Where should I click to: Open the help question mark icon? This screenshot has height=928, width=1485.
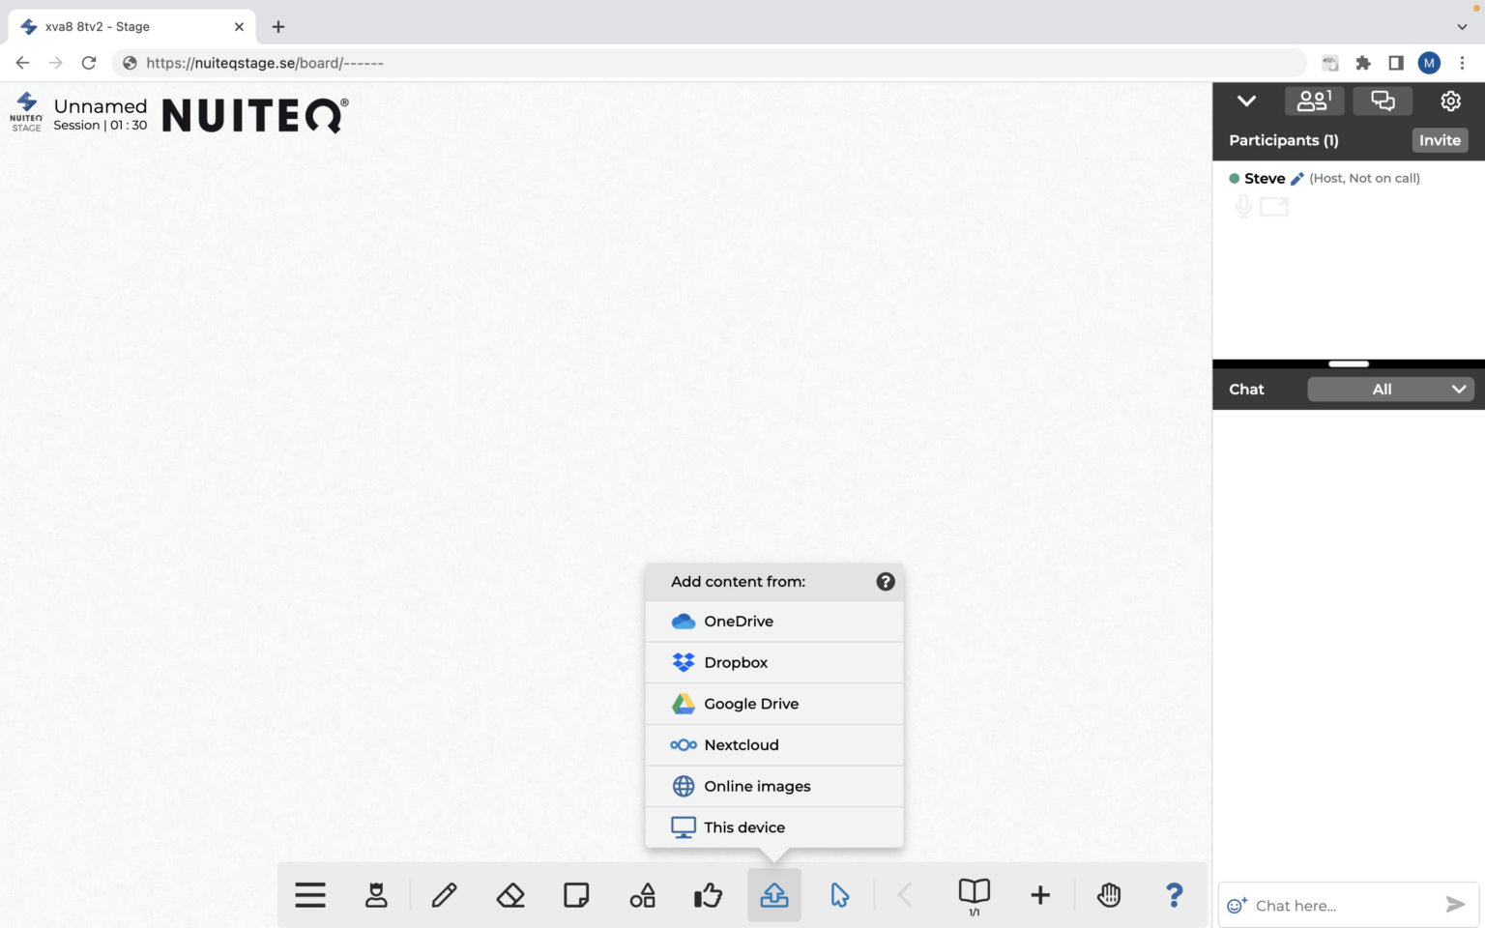point(1174,894)
